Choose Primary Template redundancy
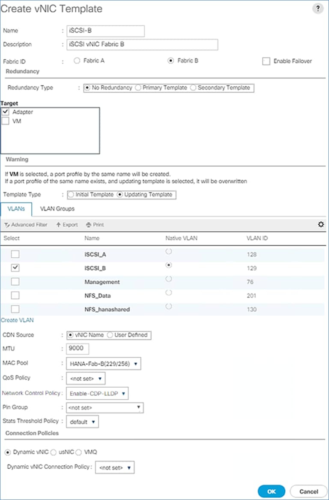The width and height of the screenshot is (329, 500). [x=138, y=87]
